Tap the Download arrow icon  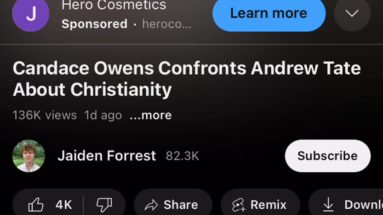click(328, 205)
